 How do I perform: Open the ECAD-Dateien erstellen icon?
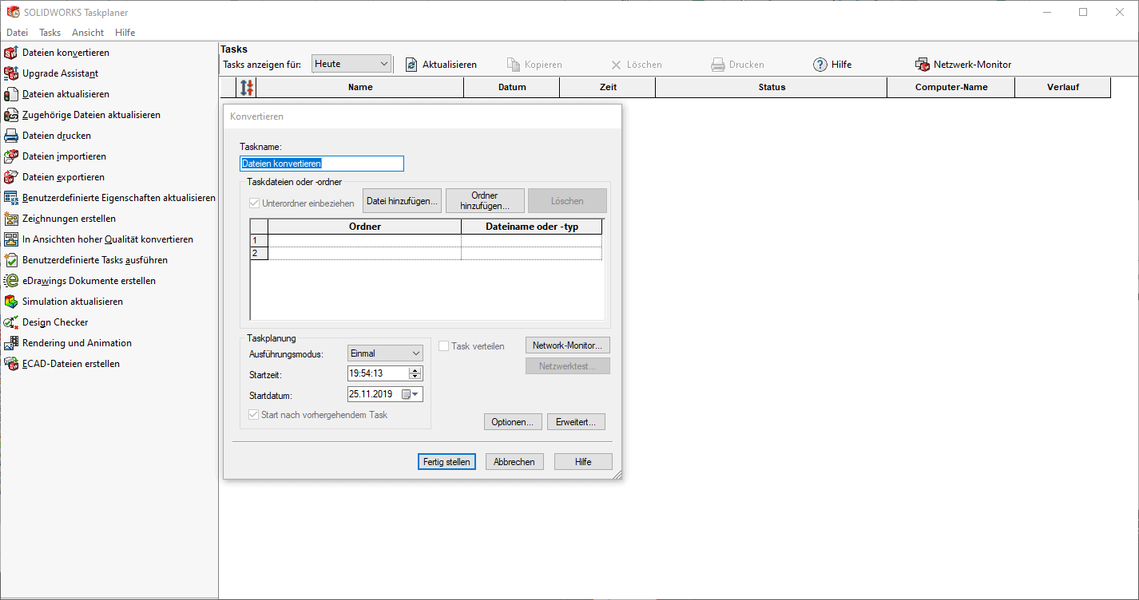click(10, 364)
